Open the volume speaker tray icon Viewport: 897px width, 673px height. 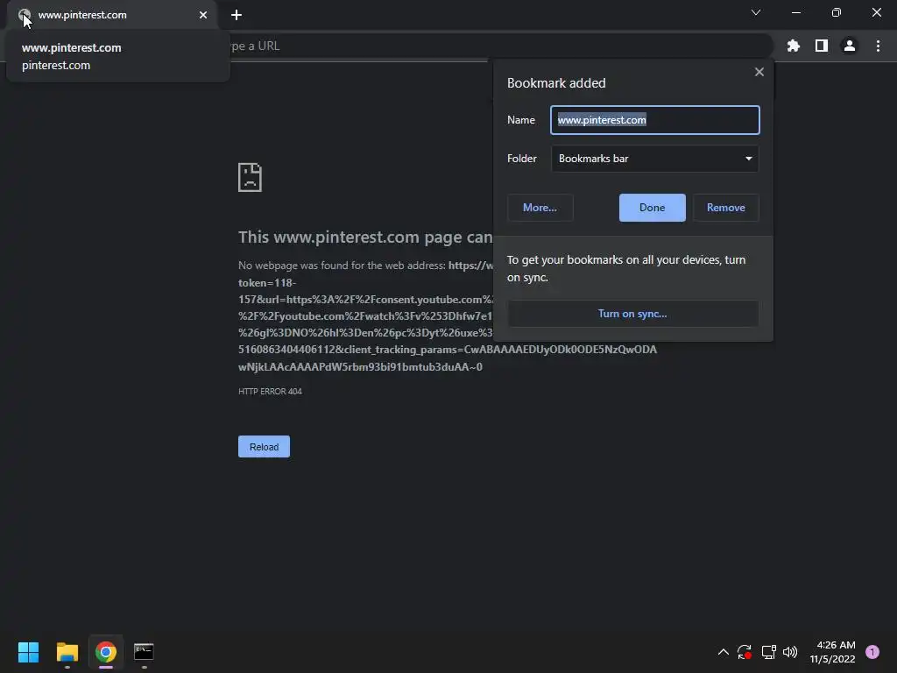point(790,652)
